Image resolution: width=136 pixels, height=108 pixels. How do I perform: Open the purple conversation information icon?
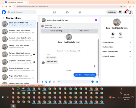pyautogui.click(x=96, y=20)
